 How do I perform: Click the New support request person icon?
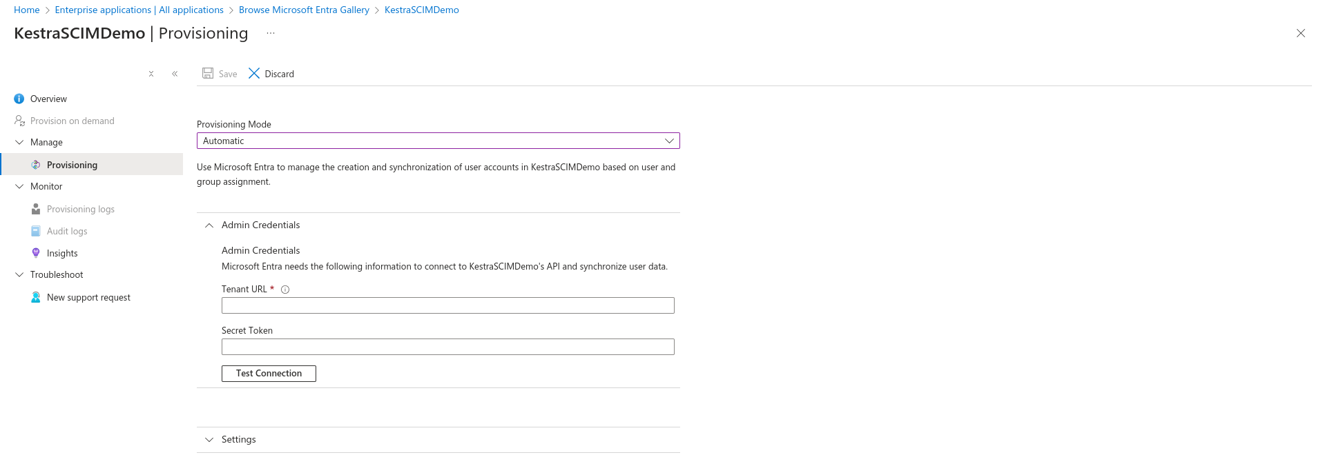36,298
